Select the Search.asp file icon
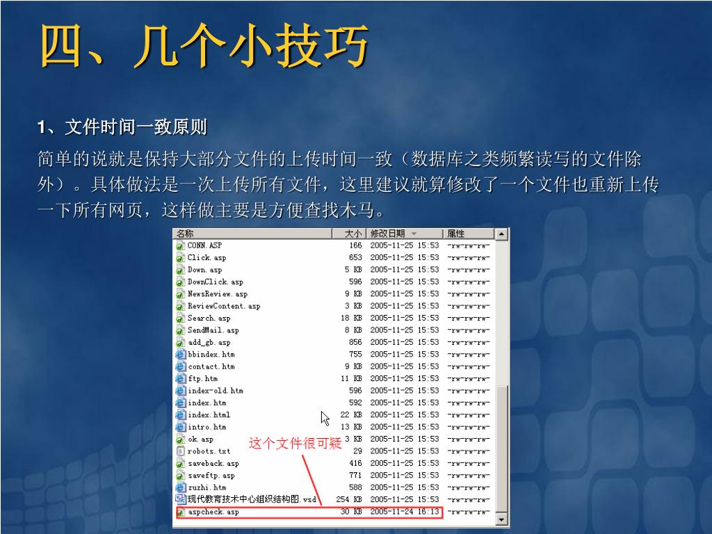 tap(180, 318)
